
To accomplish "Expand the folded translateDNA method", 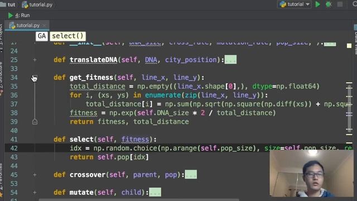I will 35,60.
